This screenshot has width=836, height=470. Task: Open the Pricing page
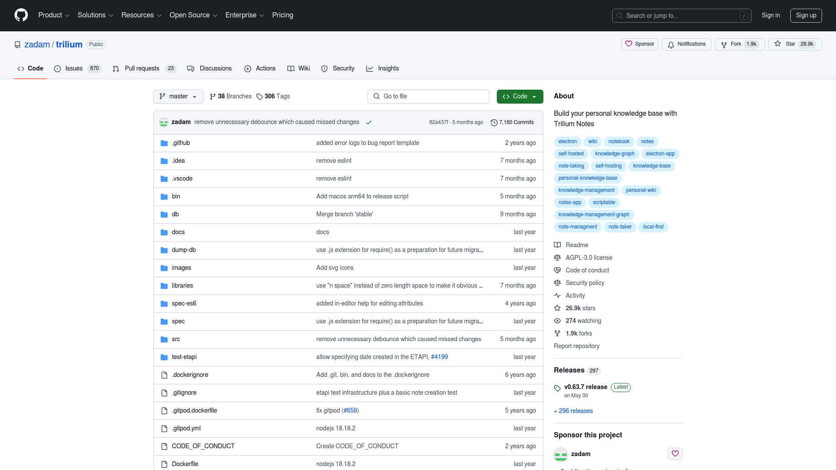coord(283,15)
